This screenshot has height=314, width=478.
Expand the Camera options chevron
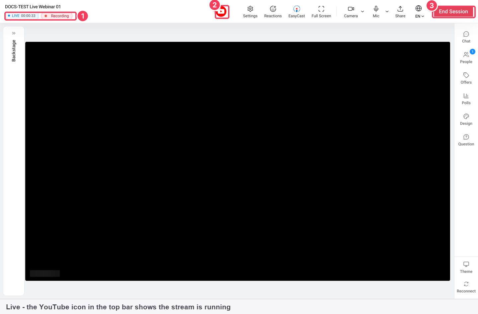tap(362, 12)
